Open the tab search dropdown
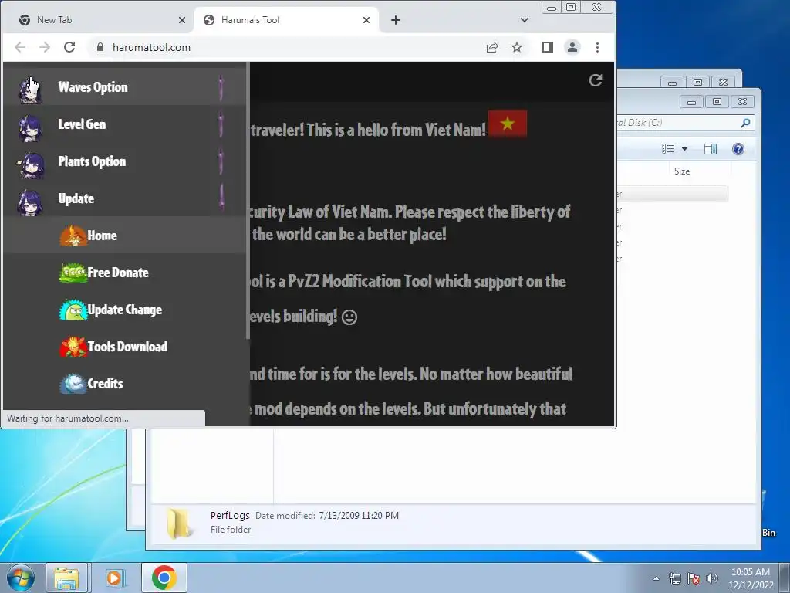Image resolution: width=790 pixels, height=593 pixels. pyautogui.click(x=525, y=20)
